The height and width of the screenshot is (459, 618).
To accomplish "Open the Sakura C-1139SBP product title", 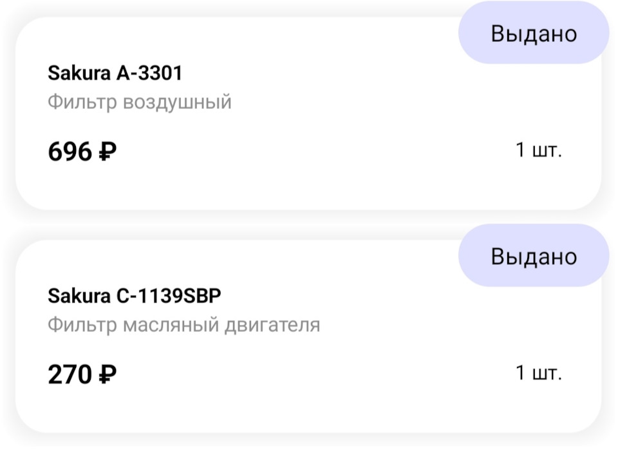I will click(135, 296).
